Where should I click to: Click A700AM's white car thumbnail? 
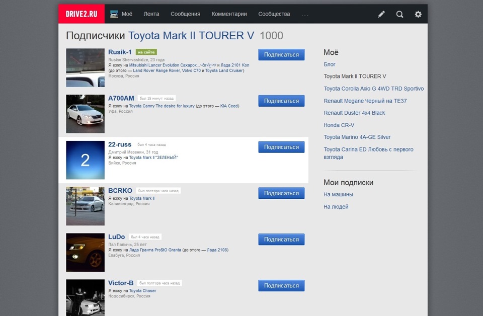tap(85, 114)
